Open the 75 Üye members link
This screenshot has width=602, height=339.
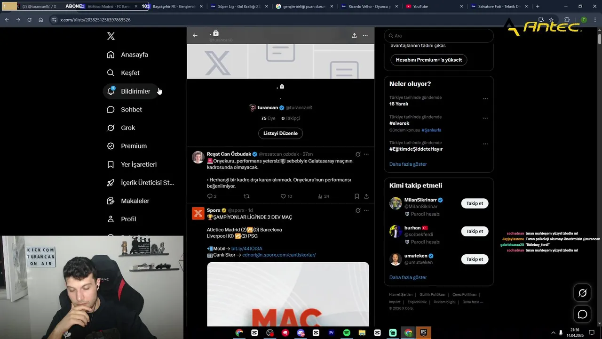click(x=268, y=119)
